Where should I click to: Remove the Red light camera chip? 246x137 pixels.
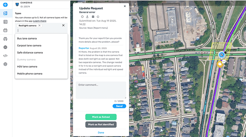point(39,26)
